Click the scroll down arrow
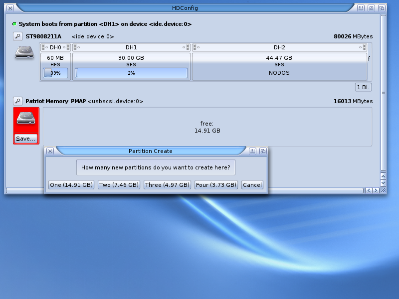 [x=383, y=183]
